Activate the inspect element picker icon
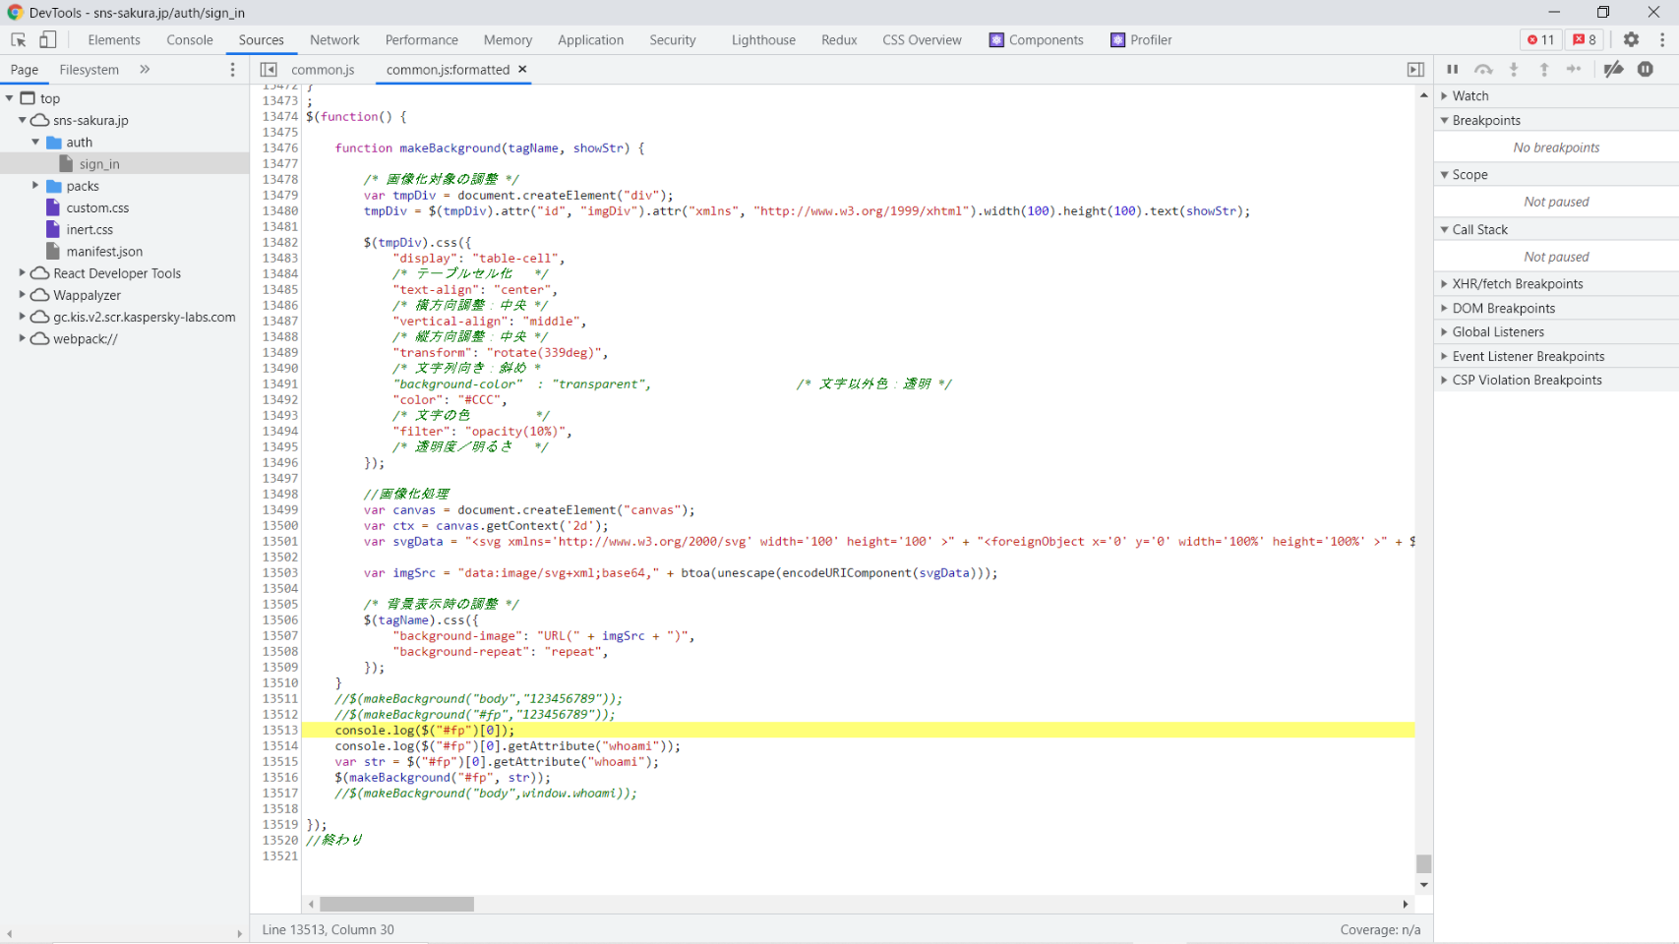 pos(18,40)
